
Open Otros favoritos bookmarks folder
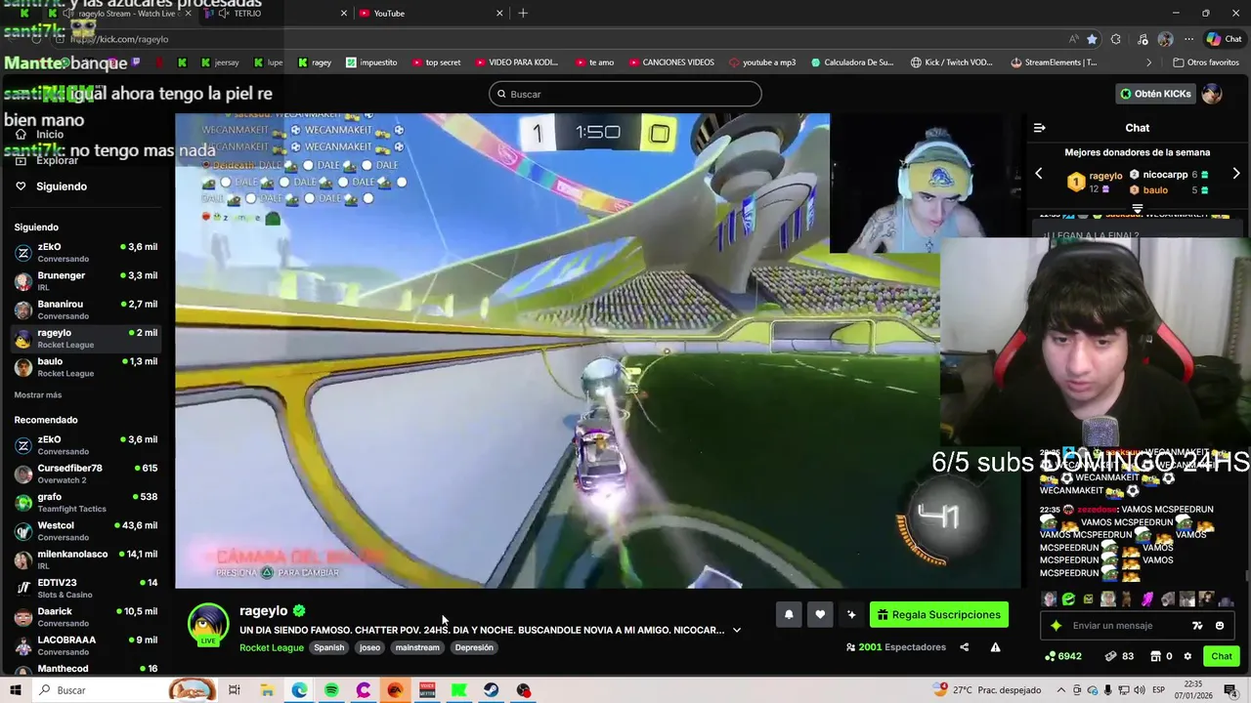pyautogui.click(x=1206, y=62)
